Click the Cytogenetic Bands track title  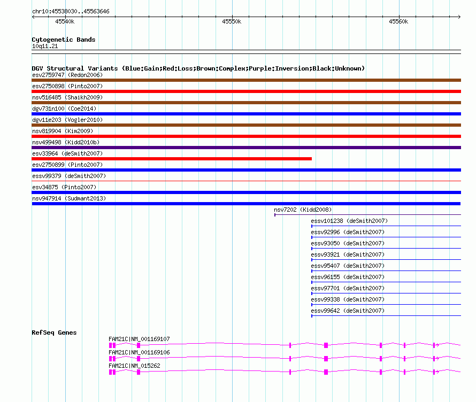pos(64,40)
